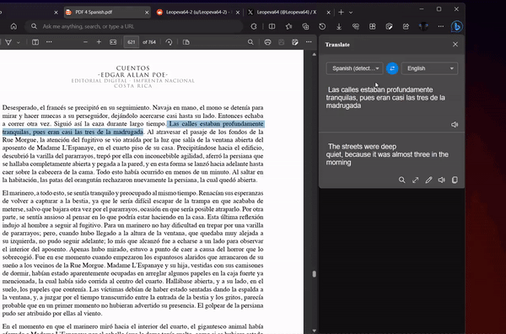This screenshot has height=334, width=506.
Task: Open the Favorites panel
Action: pyautogui.click(x=288, y=26)
